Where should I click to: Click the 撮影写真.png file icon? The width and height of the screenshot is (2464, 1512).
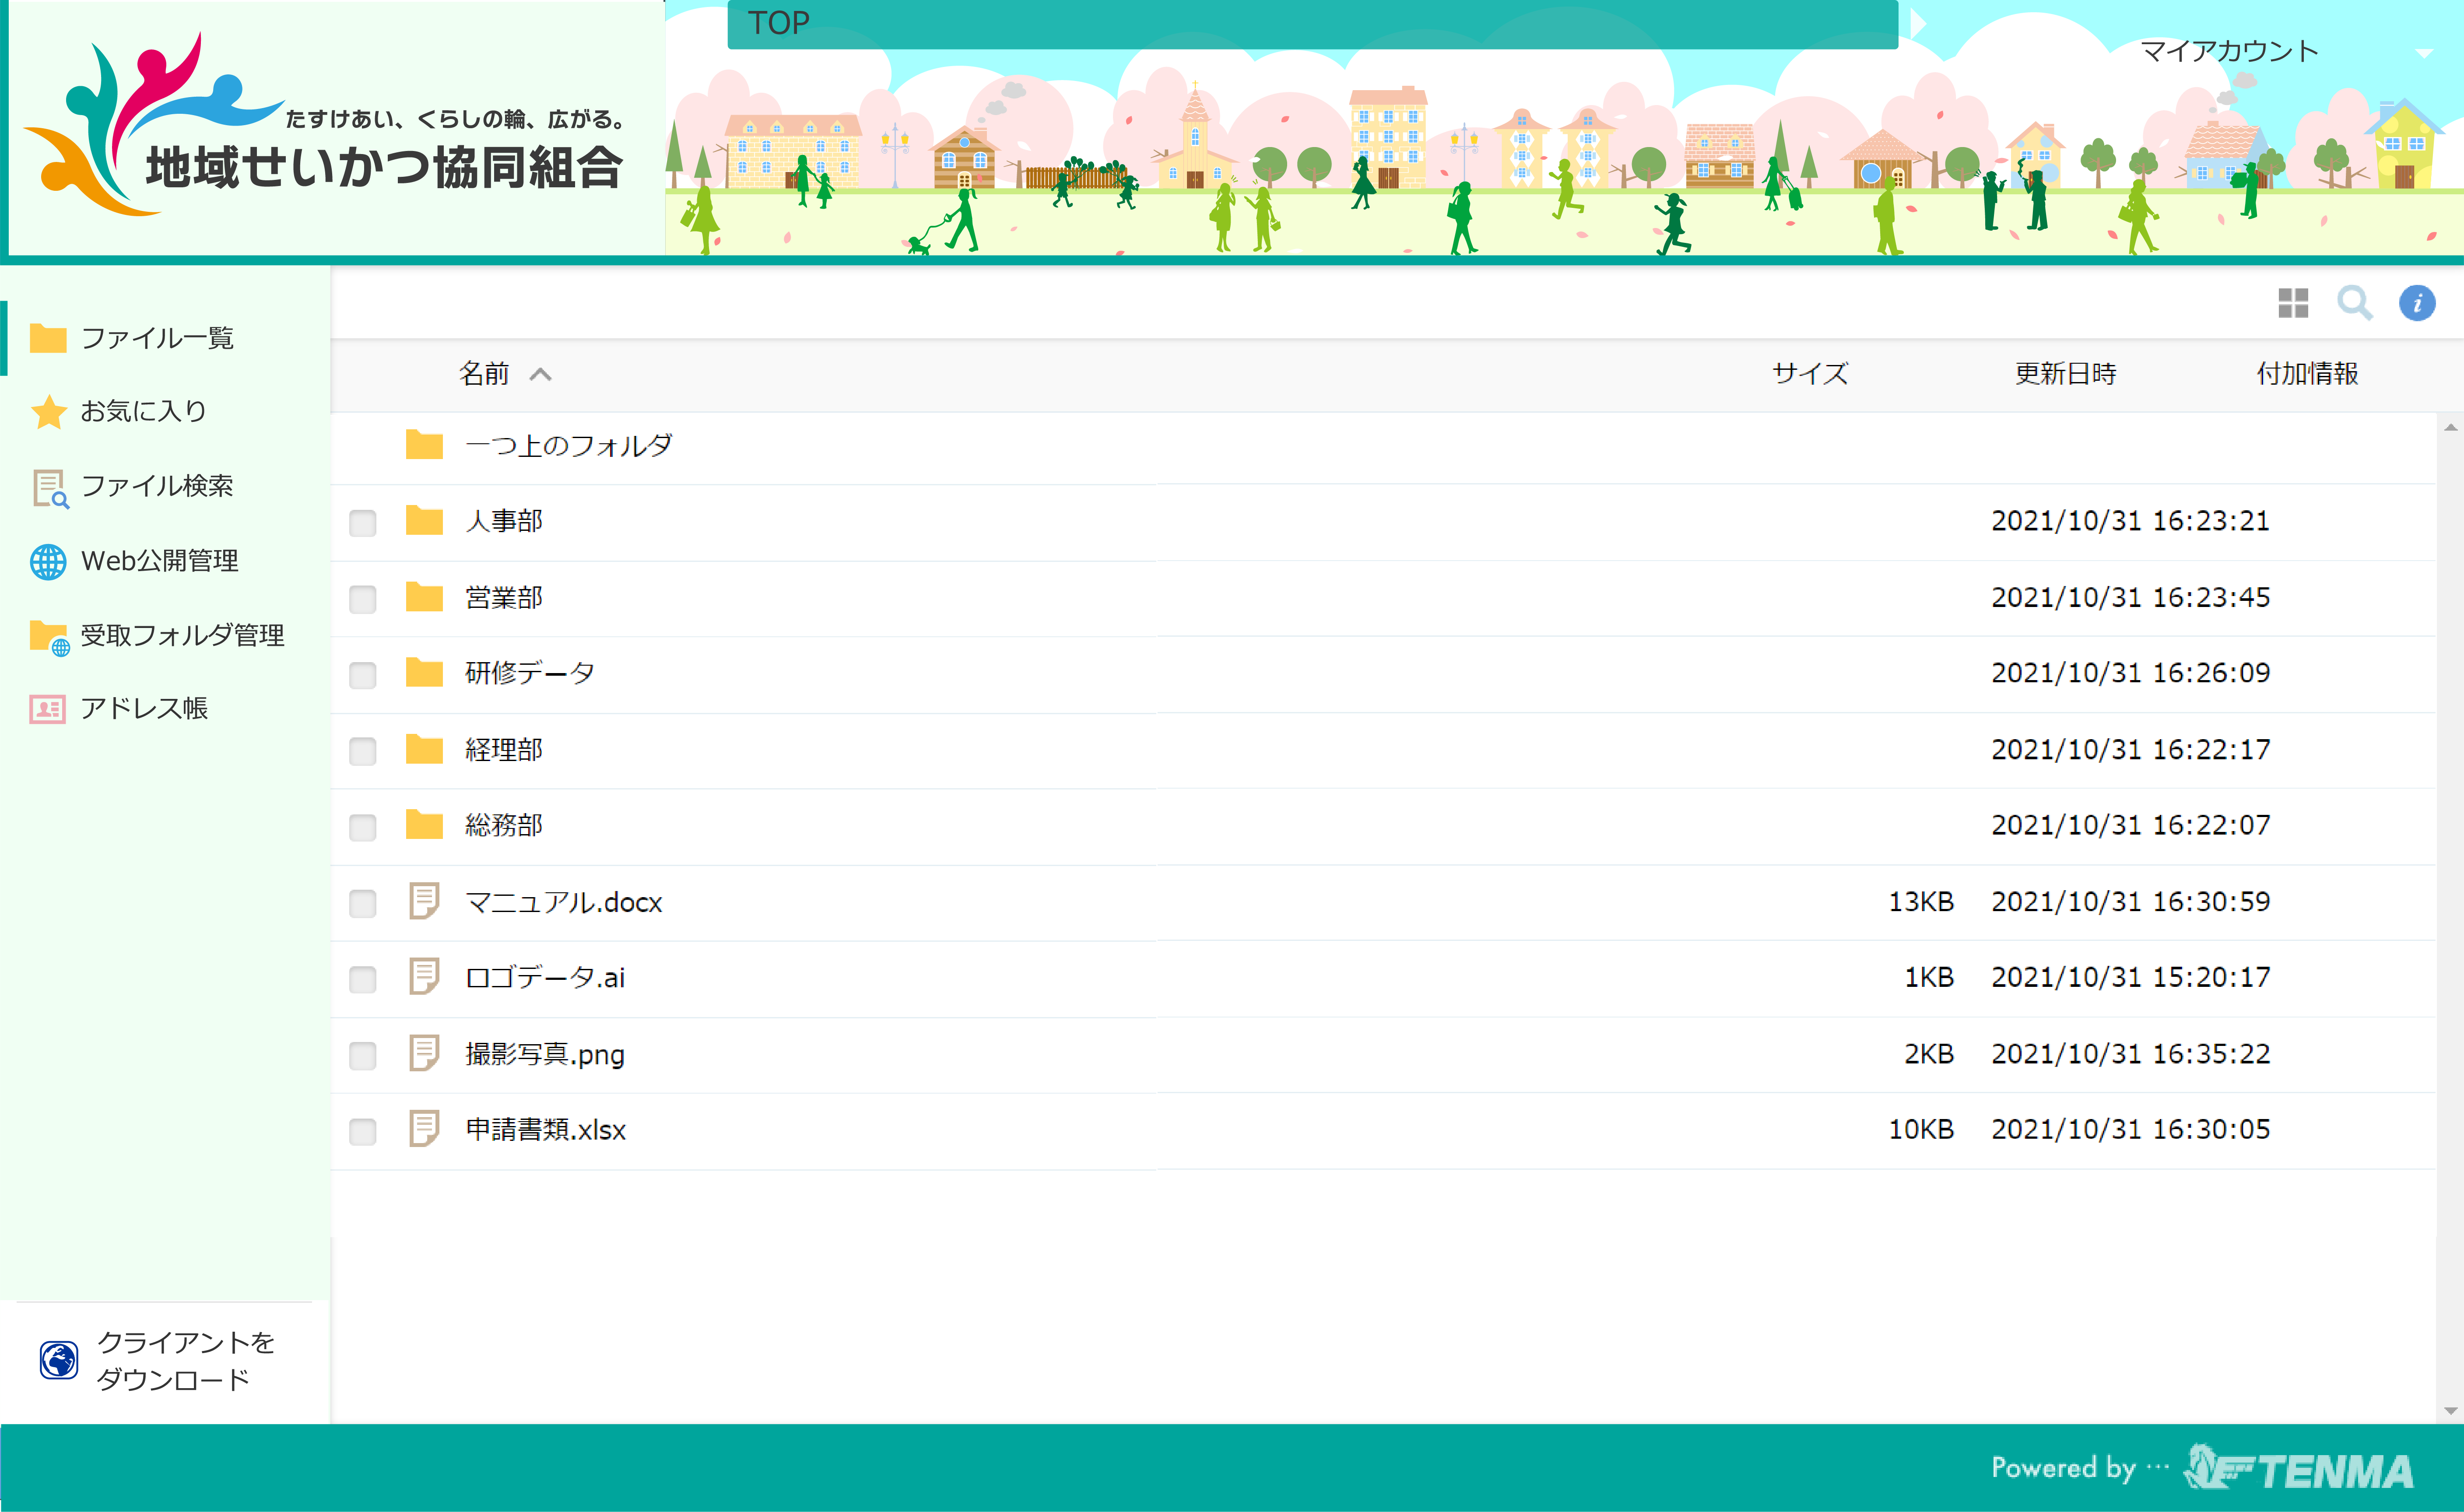[424, 1053]
